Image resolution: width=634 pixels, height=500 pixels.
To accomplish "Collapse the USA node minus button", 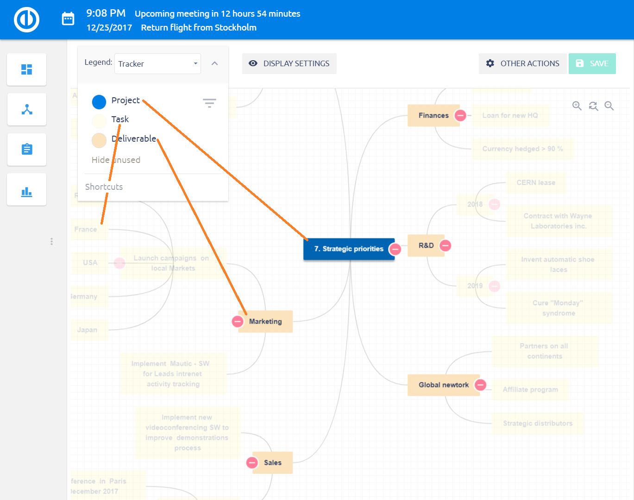I will pyautogui.click(x=119, y=263).
